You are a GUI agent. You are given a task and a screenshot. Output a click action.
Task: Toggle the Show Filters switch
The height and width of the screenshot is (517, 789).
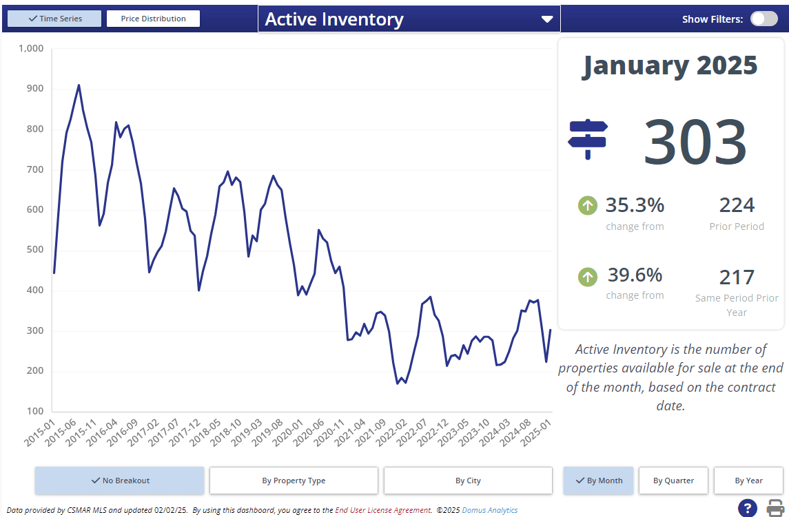click(x=764, y=19)
